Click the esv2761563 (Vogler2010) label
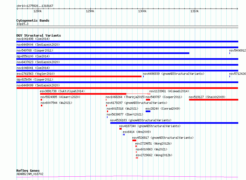This screenshot has width=246, height=180. tap(36, 74)
